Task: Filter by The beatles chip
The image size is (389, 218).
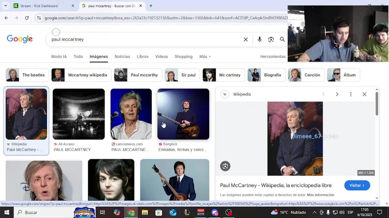Action: 27,75
